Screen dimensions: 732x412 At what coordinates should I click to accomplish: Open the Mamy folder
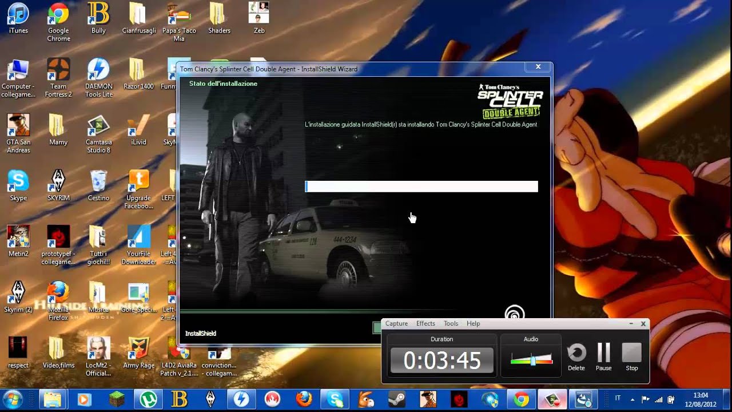point(58,129)
